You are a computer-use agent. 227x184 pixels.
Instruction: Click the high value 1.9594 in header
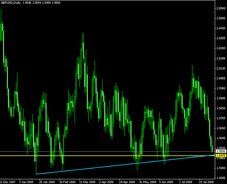(37, 3)
